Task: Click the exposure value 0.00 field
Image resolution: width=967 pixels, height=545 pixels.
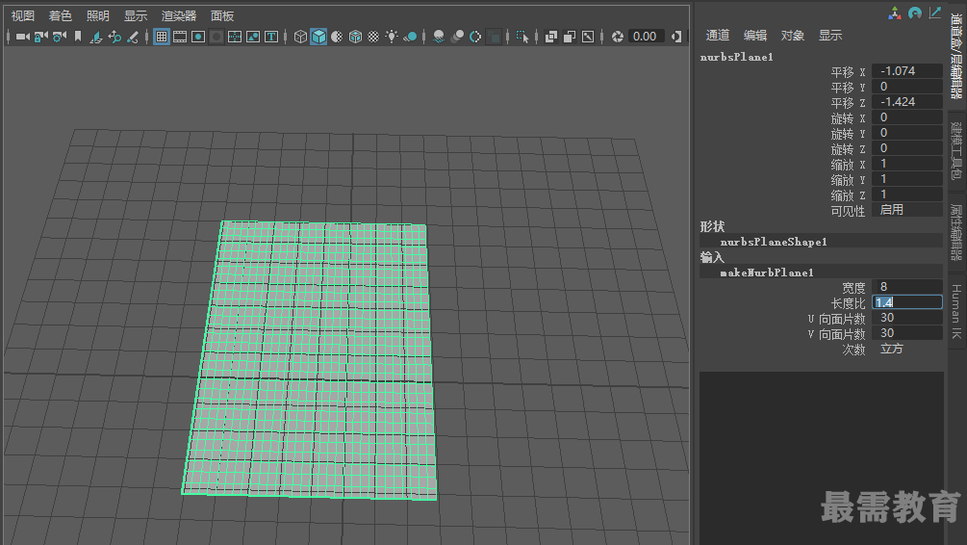Action: point(646,37)
